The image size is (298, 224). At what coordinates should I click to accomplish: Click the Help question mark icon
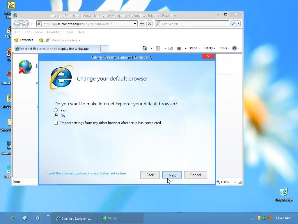[x=235, y=48]
